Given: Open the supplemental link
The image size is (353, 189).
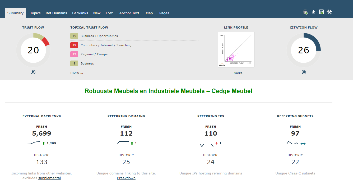Looking at the screenshot, I should coord(49,178).
